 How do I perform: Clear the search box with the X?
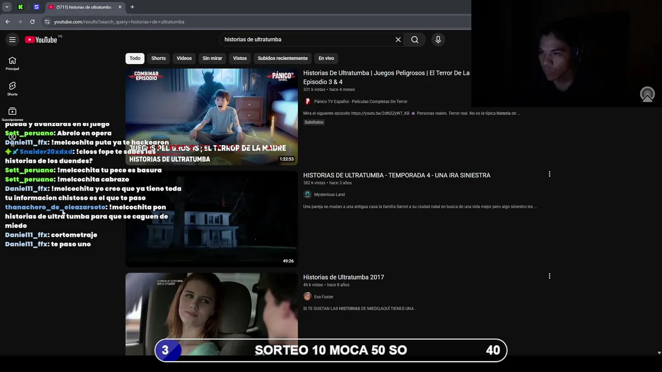click(398, 40)
